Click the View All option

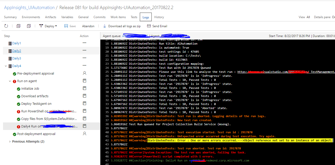(308, 17)
